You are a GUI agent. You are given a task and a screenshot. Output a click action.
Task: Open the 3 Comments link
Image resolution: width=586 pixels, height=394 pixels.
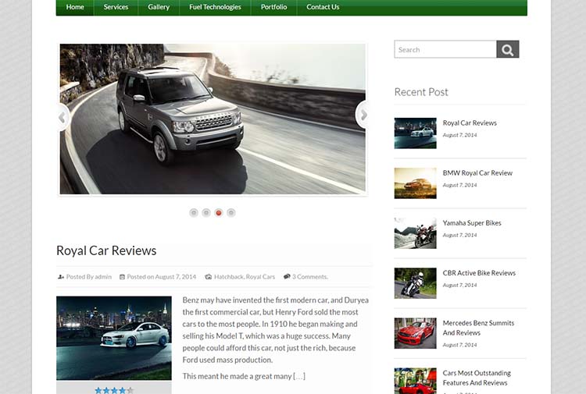click(310, 277)
